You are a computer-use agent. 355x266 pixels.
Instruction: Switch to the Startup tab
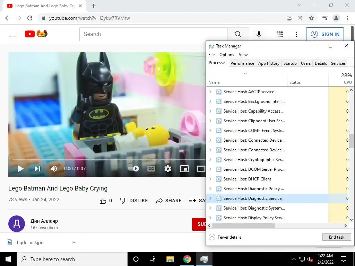tap(290, 63)
